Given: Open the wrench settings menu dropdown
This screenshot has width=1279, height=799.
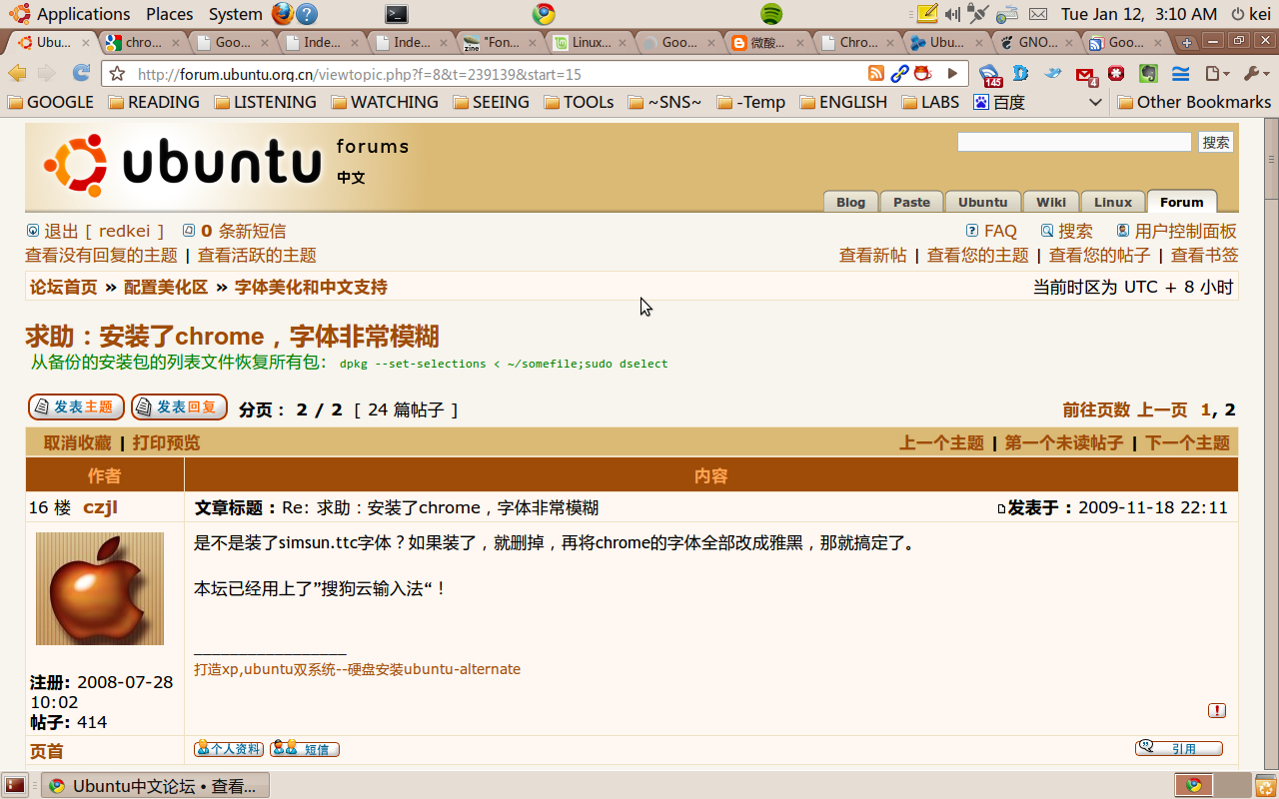Looking at the screenshot, I should click(1255, 74).
